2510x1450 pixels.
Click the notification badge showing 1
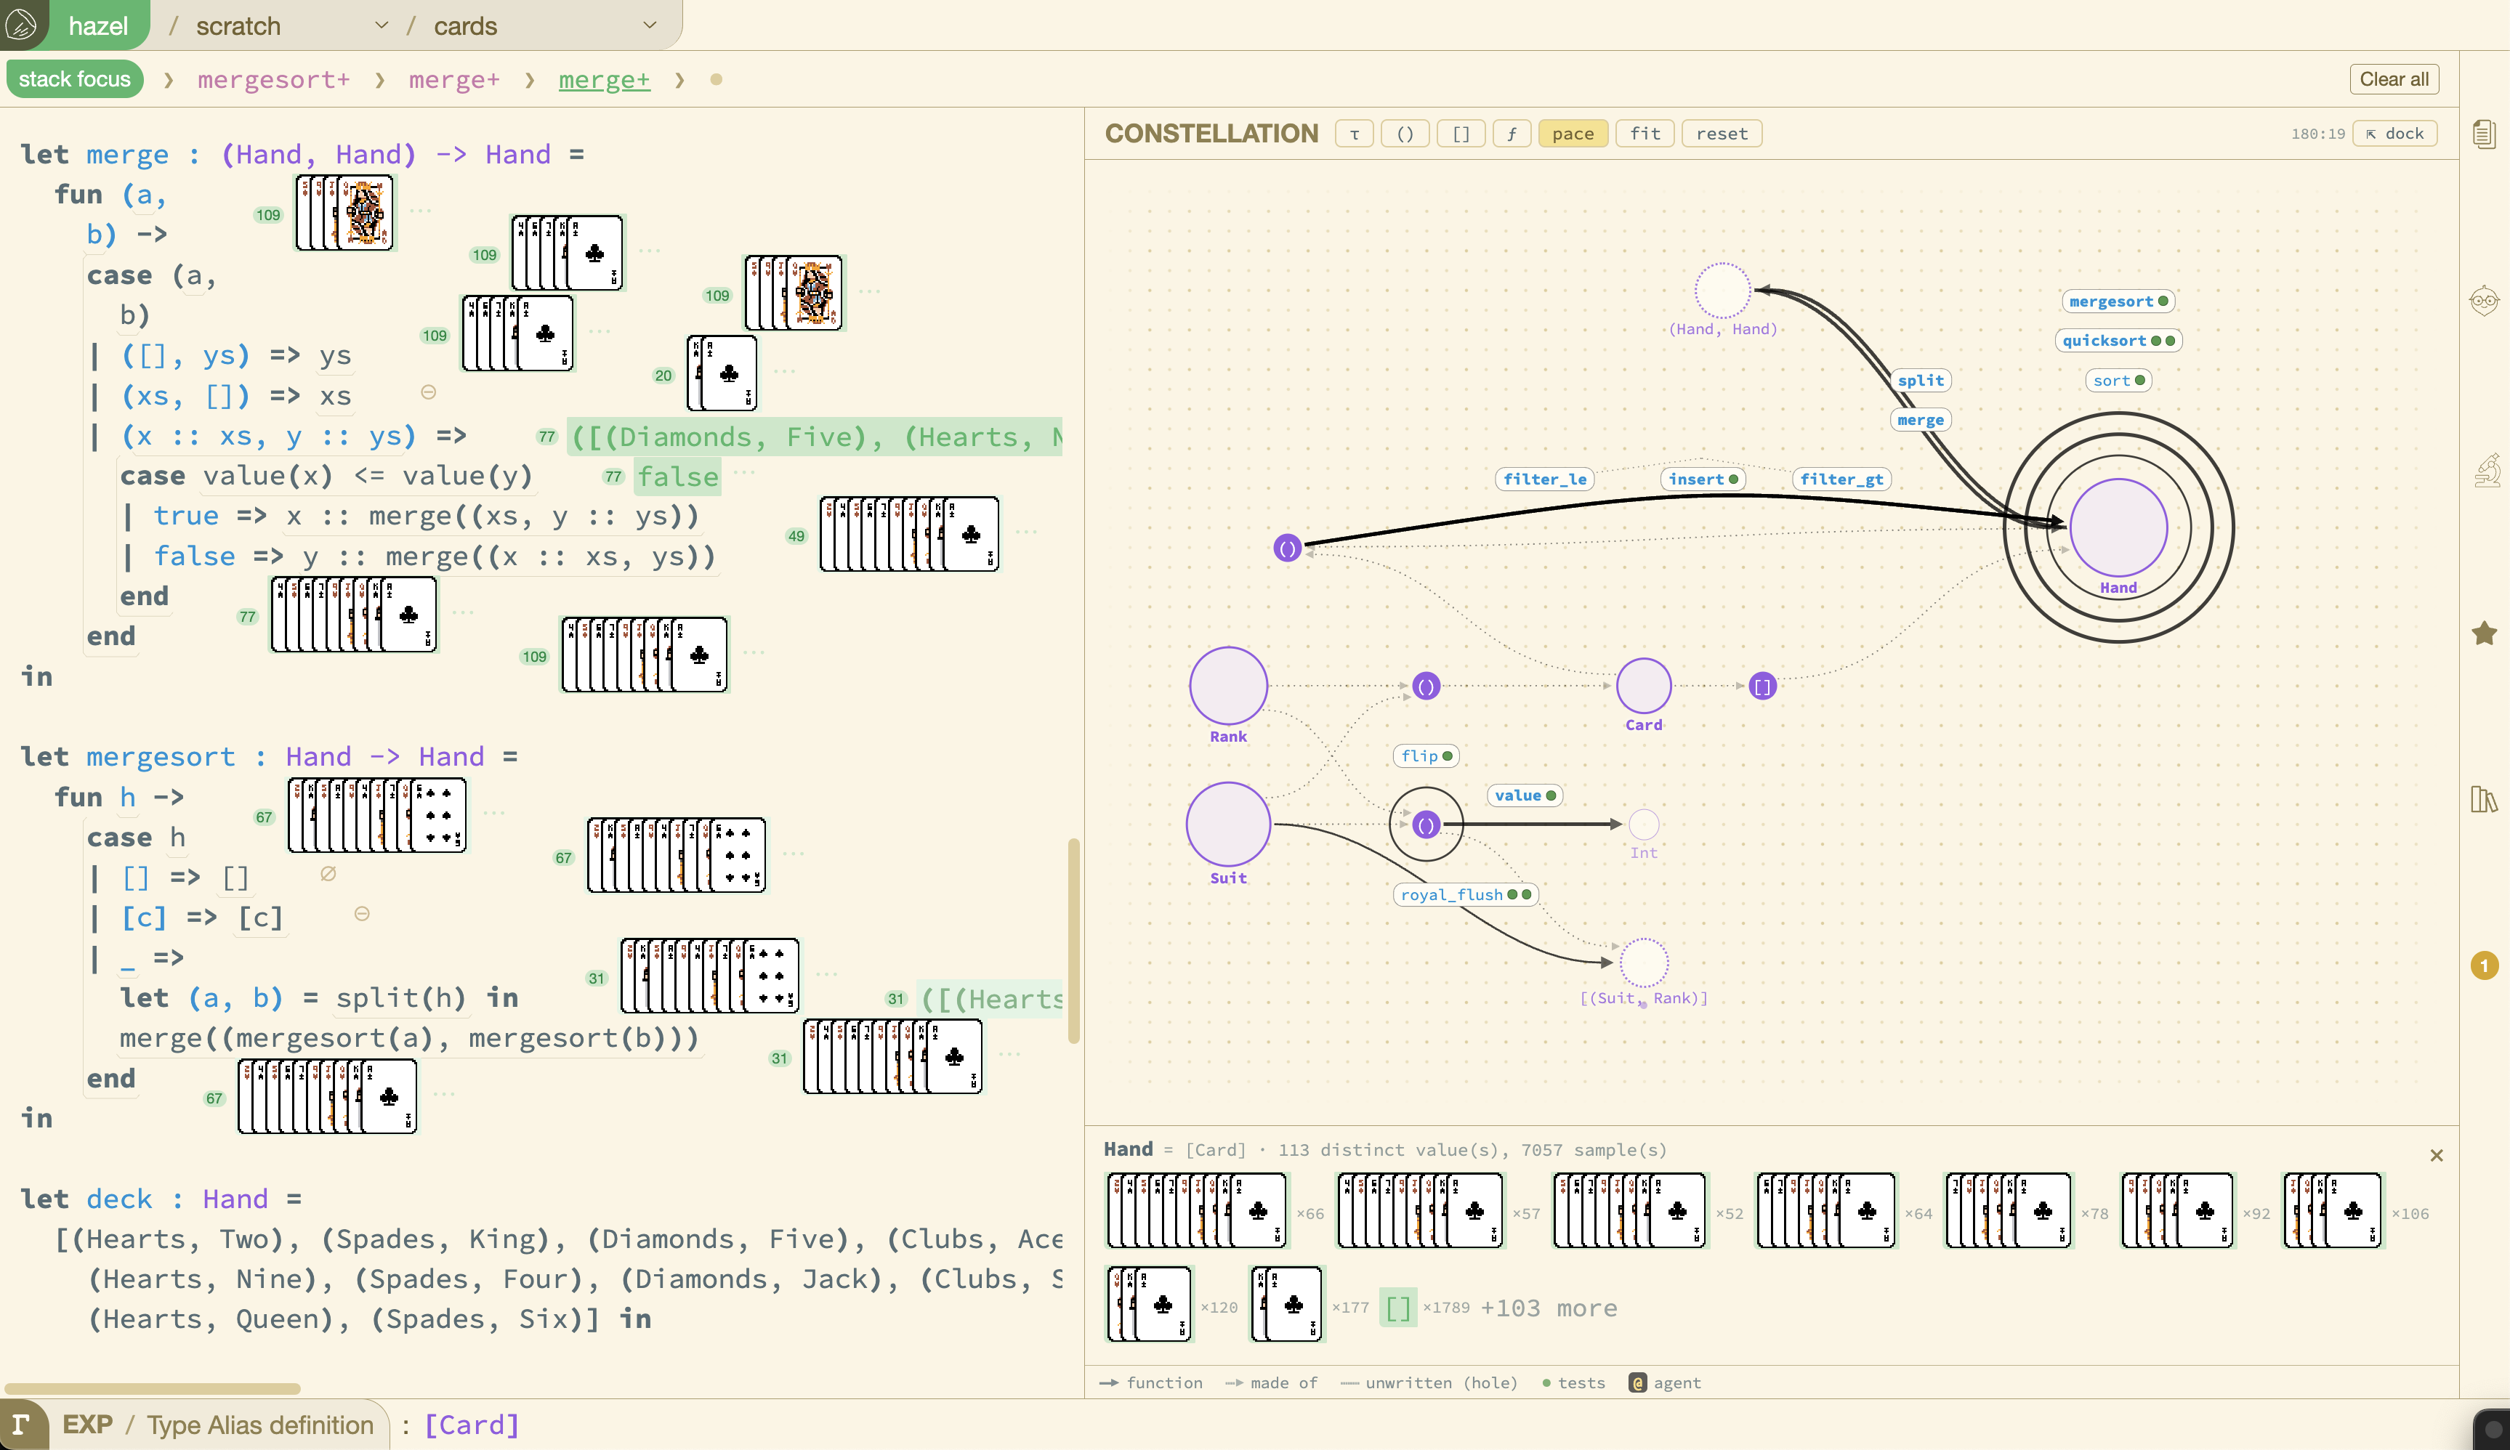pyautogui.click(x=2484, y=965)
